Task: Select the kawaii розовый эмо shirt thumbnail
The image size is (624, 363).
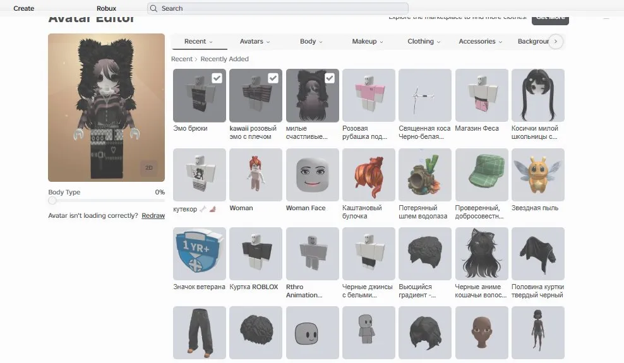Action: tap(256, 95)
